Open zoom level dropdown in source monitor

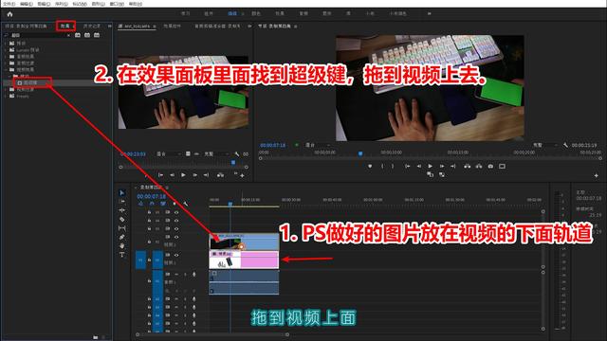tap(169, 153)
